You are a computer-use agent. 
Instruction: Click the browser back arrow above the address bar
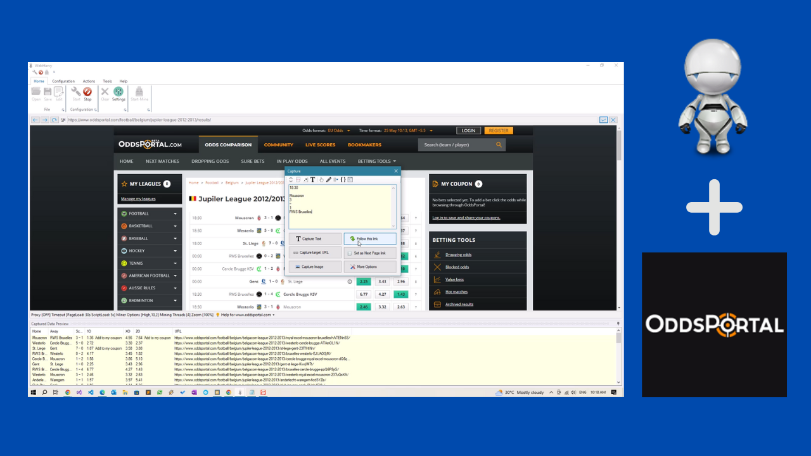35,120
